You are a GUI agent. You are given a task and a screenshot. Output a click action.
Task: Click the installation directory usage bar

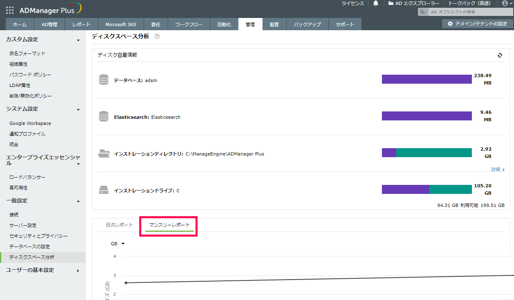coord(427,153)
